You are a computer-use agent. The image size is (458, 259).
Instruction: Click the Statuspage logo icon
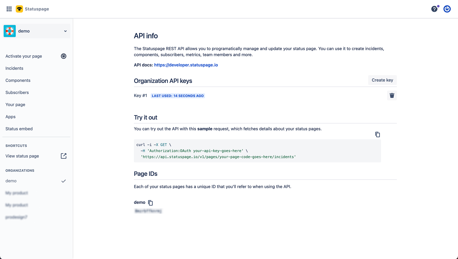19,9
